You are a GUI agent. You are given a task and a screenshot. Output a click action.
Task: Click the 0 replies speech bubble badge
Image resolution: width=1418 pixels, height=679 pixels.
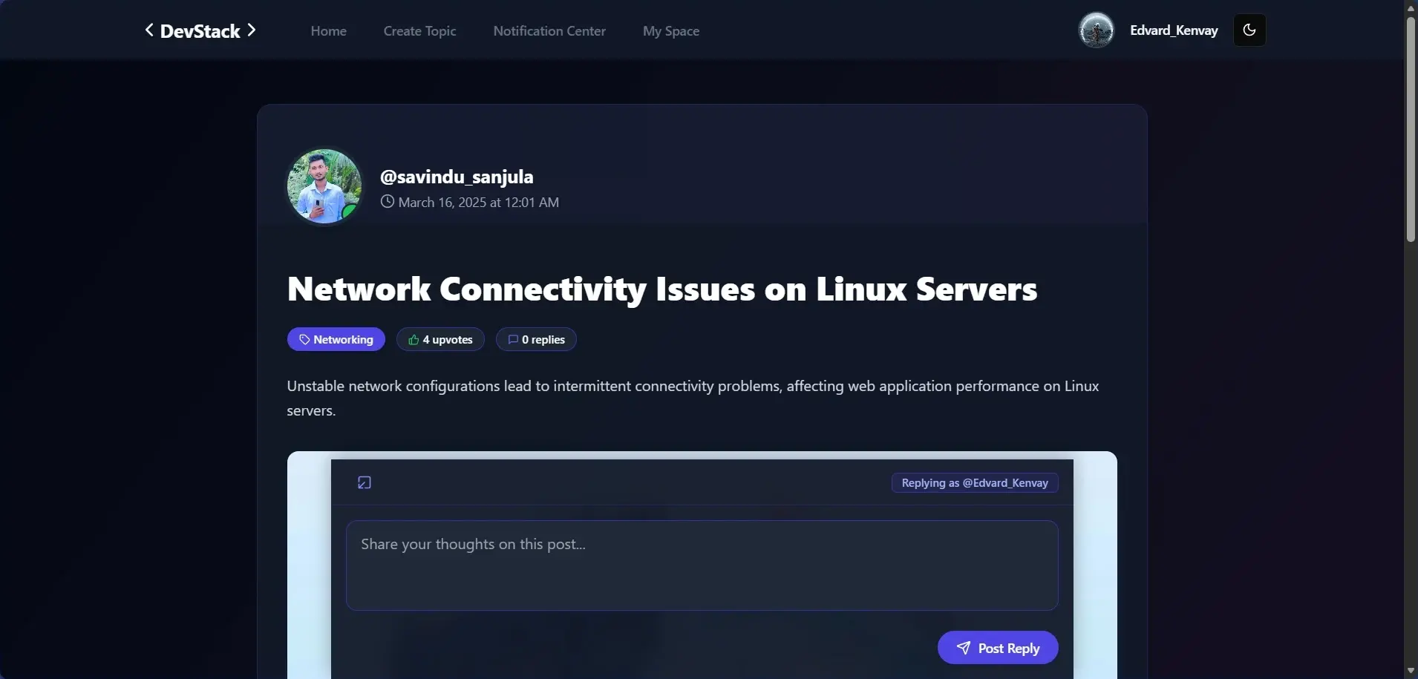pyautogui.click(x=536, y=339)
